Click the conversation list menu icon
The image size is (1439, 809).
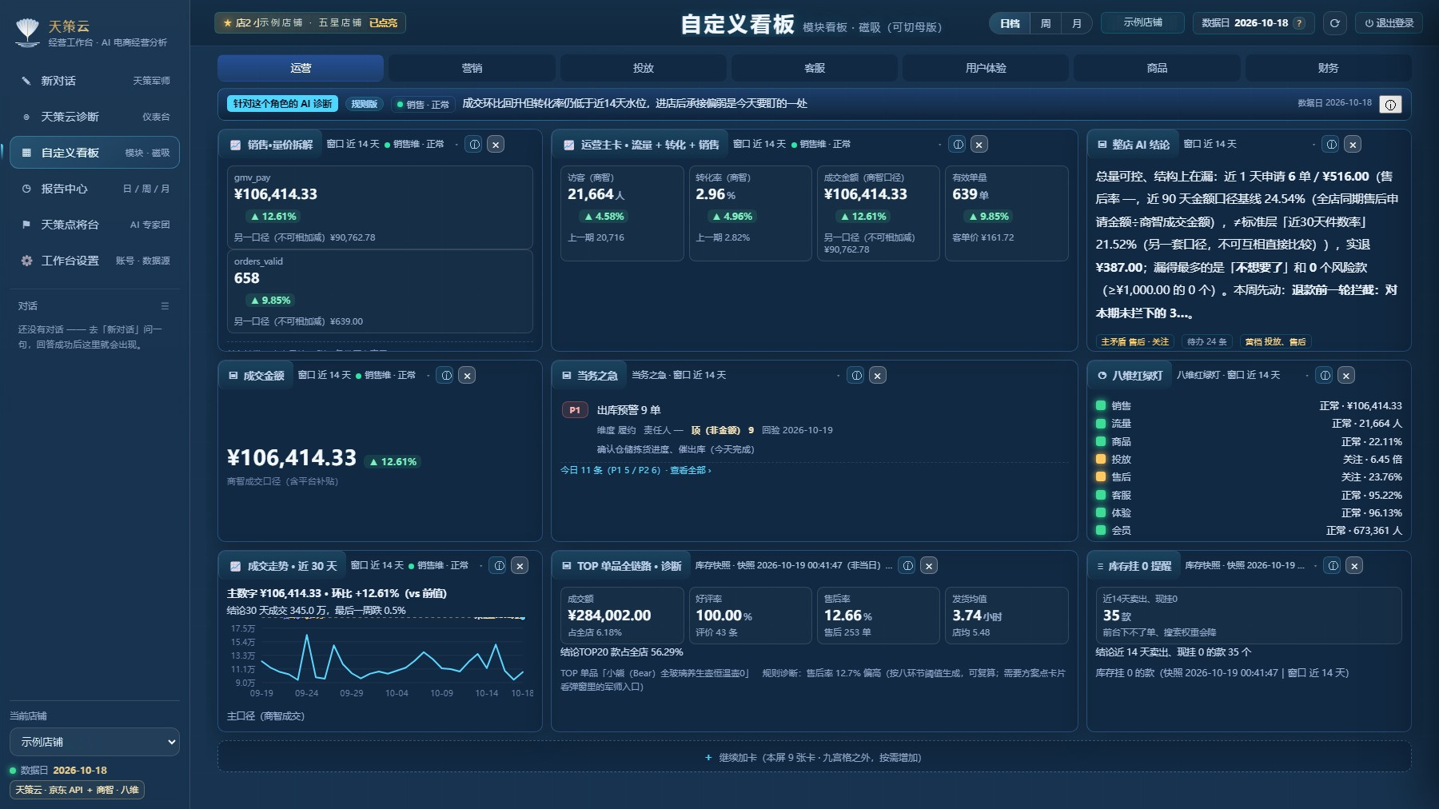165,306
